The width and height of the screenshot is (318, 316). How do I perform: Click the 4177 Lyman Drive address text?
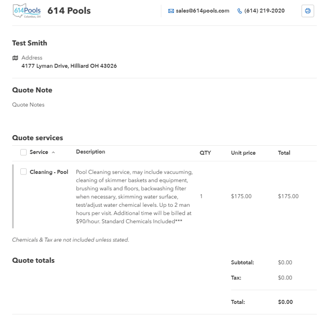click(69, 66)
